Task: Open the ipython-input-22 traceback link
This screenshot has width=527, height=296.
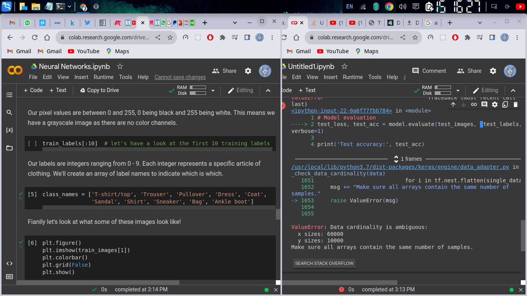Action: click(342, 111)
